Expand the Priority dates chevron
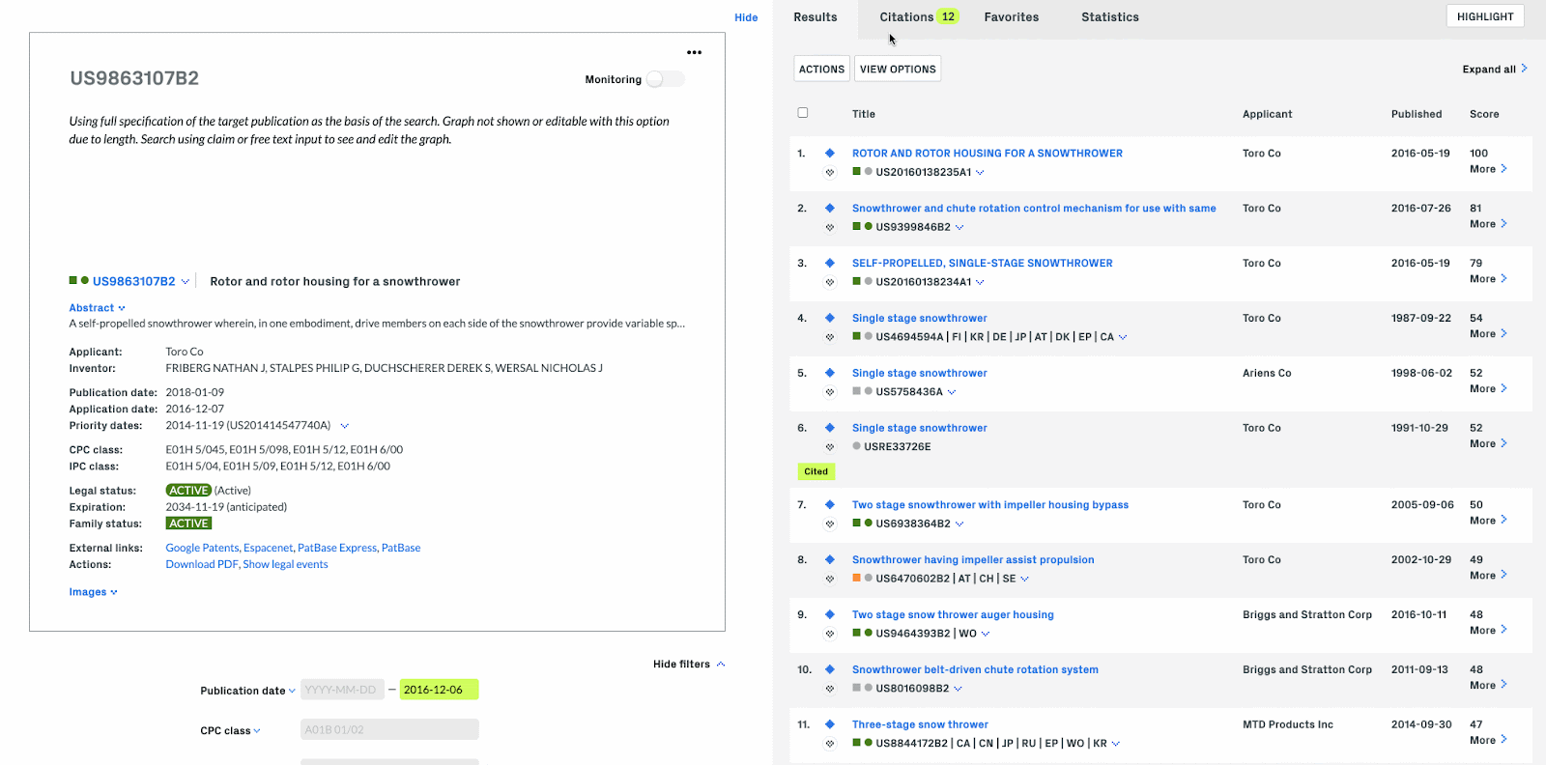The width and height of the screenshot is (1546, 765). point(345,426)
